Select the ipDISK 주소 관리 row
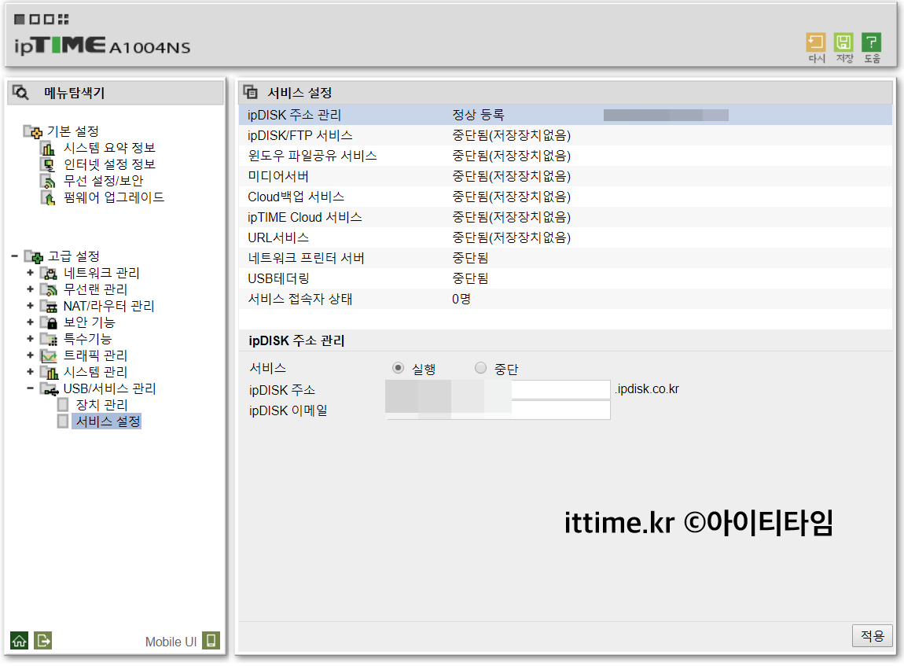Screen dimensions: 904x666 [x=565, y=116]
